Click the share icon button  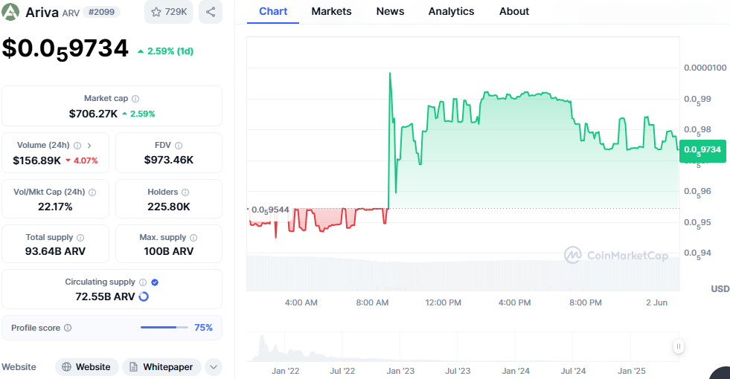(211, 12)
